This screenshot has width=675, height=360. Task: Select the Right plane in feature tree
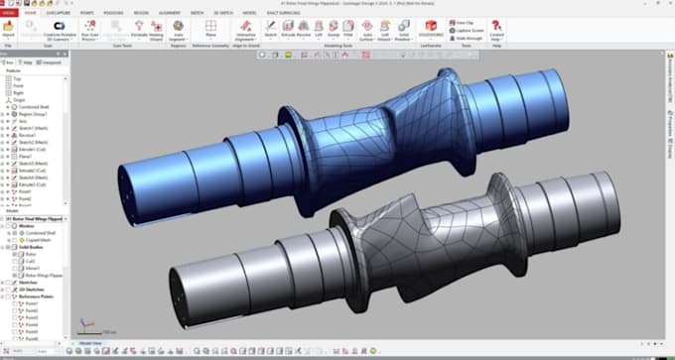point(19,93)
